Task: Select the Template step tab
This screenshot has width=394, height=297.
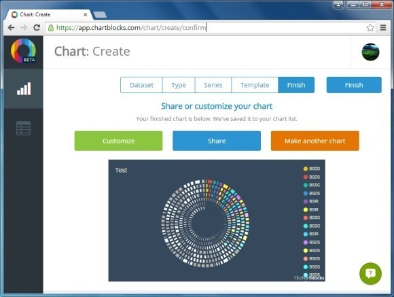Action: tap(255, 85)
